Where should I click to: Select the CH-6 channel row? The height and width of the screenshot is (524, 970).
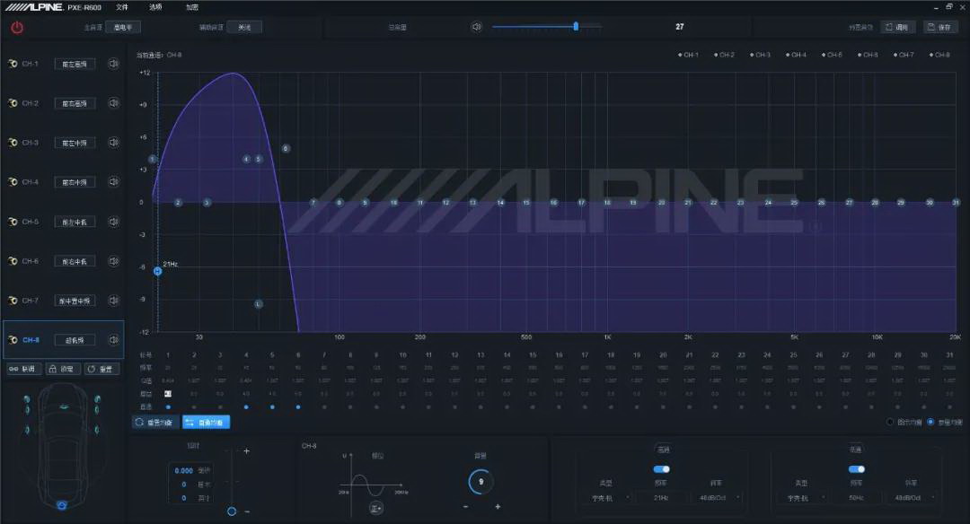pyautogui.click(x=63, y=261)
